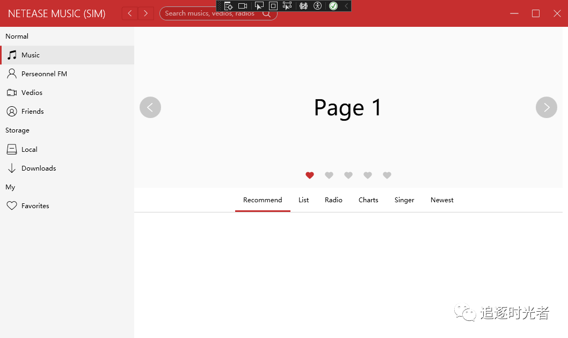
Task: Select the fifth heart page indicator
Action: pyautogui.click(x=387, y=175)
